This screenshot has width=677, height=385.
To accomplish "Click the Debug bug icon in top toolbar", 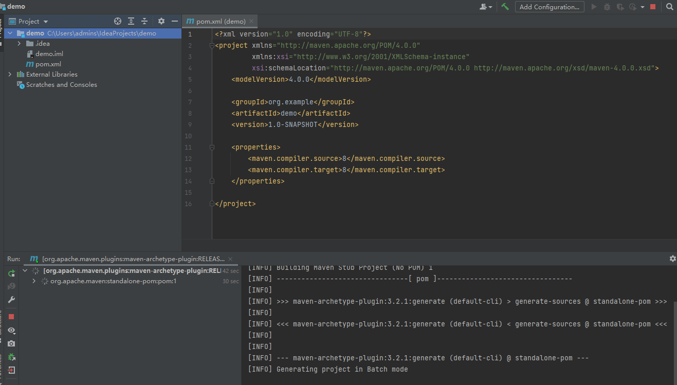I will (607, 7).
